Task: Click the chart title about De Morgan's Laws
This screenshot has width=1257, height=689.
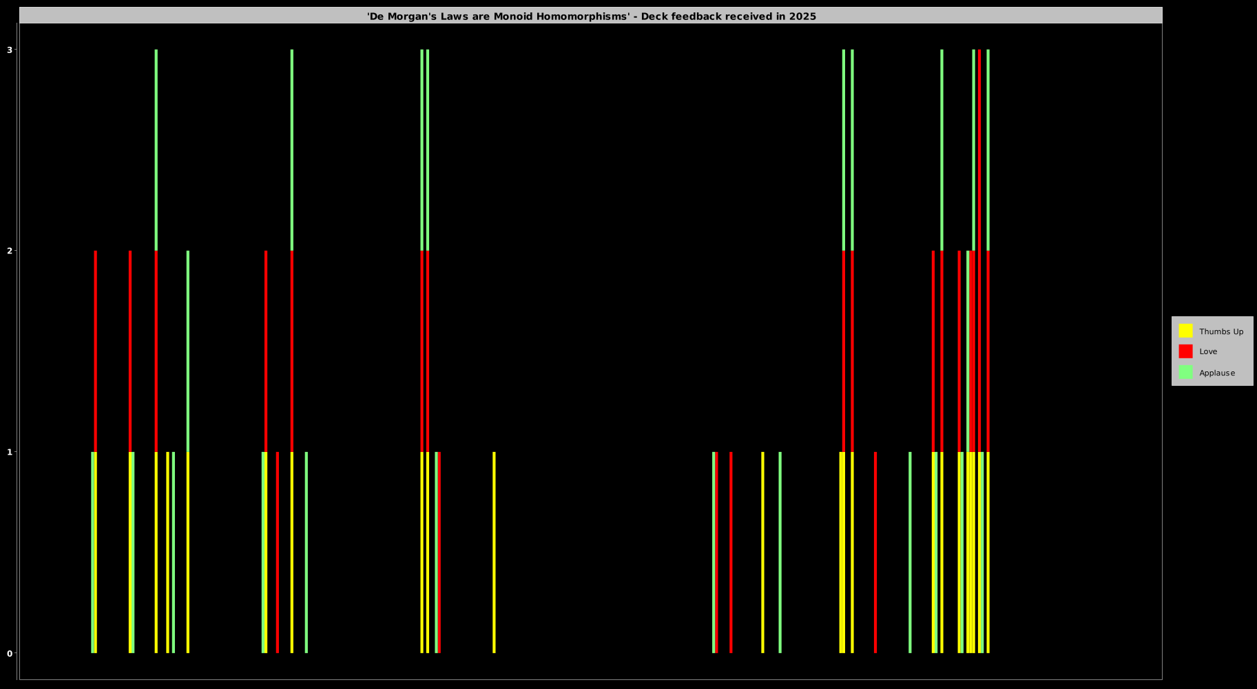Action: [591, 16]
